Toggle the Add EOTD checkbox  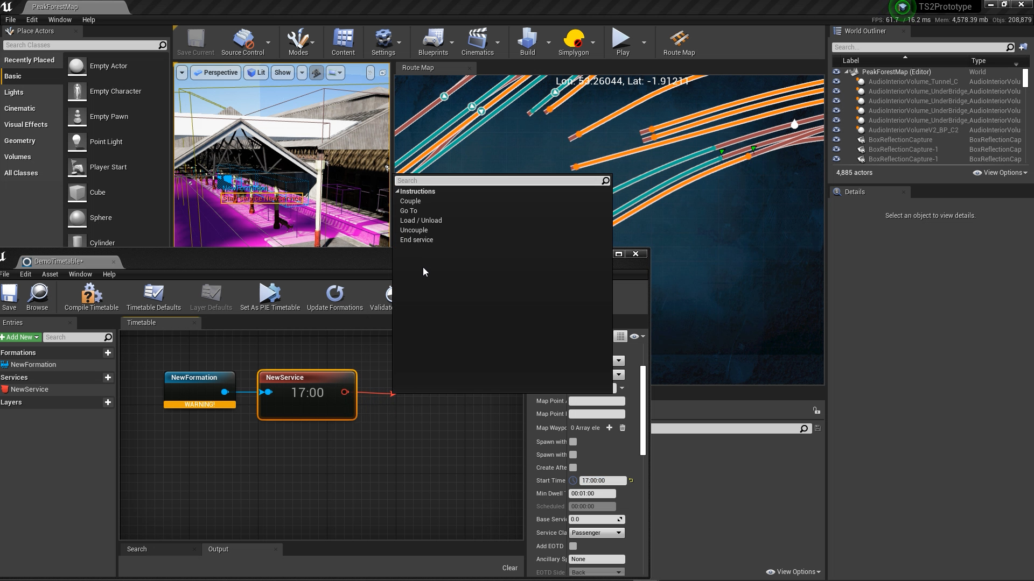(573, 546)
